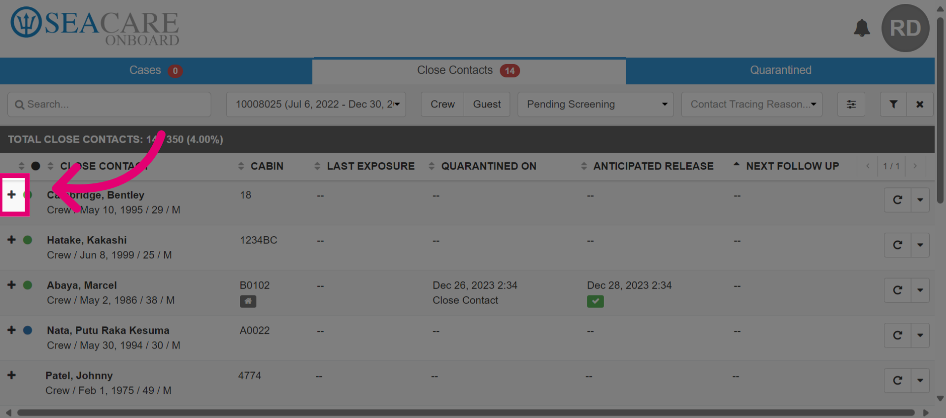Click the green status dot for Abaya, Marcel

(x=28, y=285)
